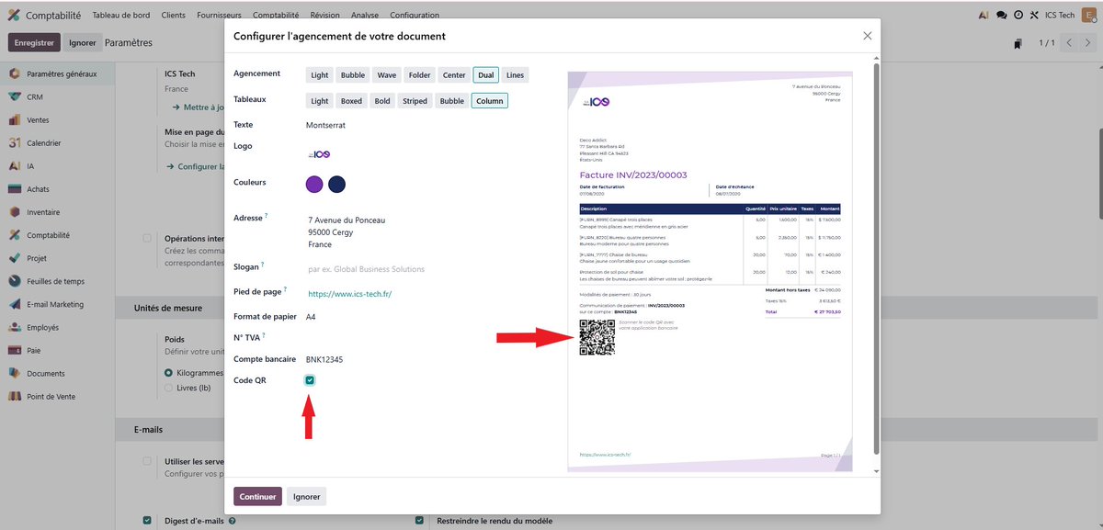Go to the previous record arrow
The width and height of the screenshot is (1103, 530).
[1070, 43]
